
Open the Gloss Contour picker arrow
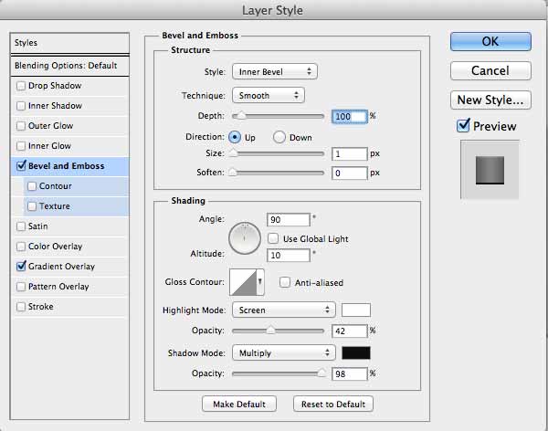(x=260, y=282)
